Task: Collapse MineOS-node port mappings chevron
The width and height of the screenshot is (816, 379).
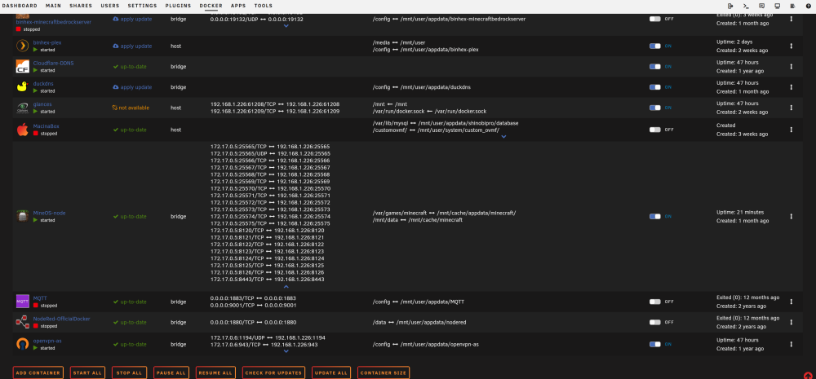Action: click(286, 286)
